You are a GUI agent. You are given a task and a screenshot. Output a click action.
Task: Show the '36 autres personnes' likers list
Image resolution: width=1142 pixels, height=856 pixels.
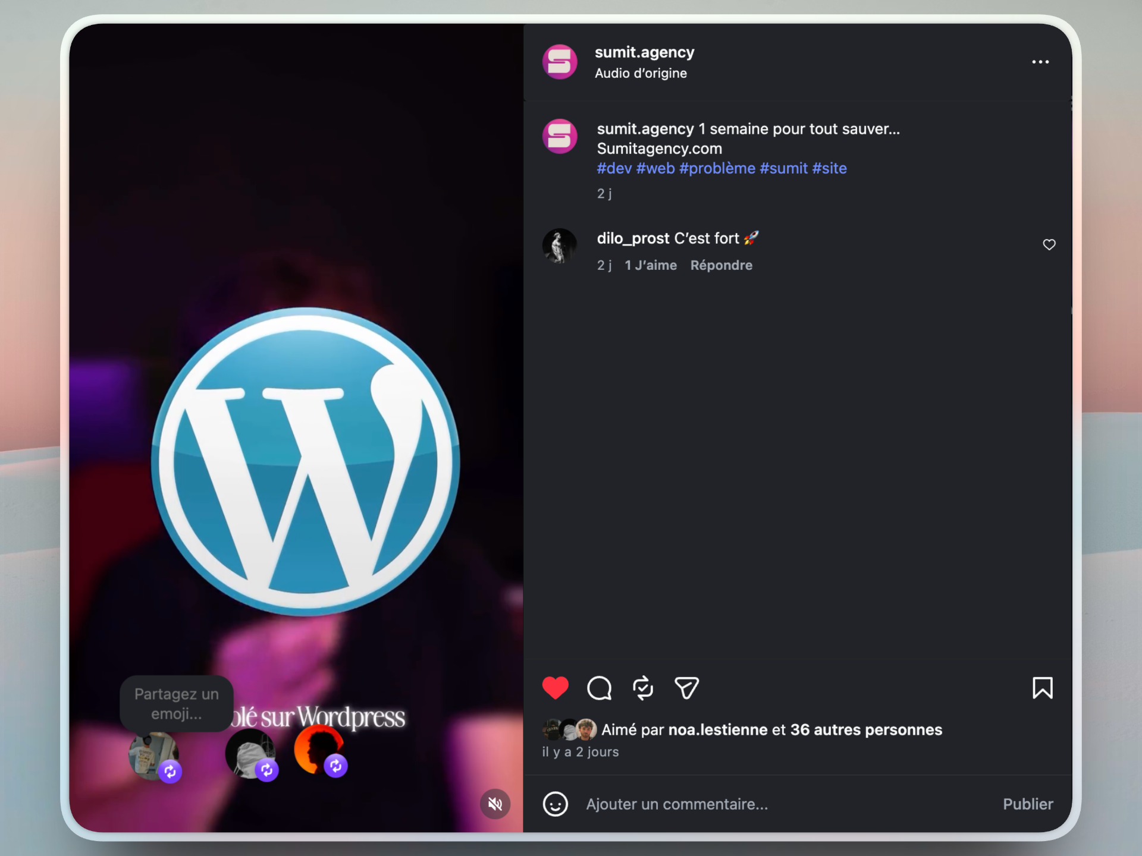(x=866, y=730)
